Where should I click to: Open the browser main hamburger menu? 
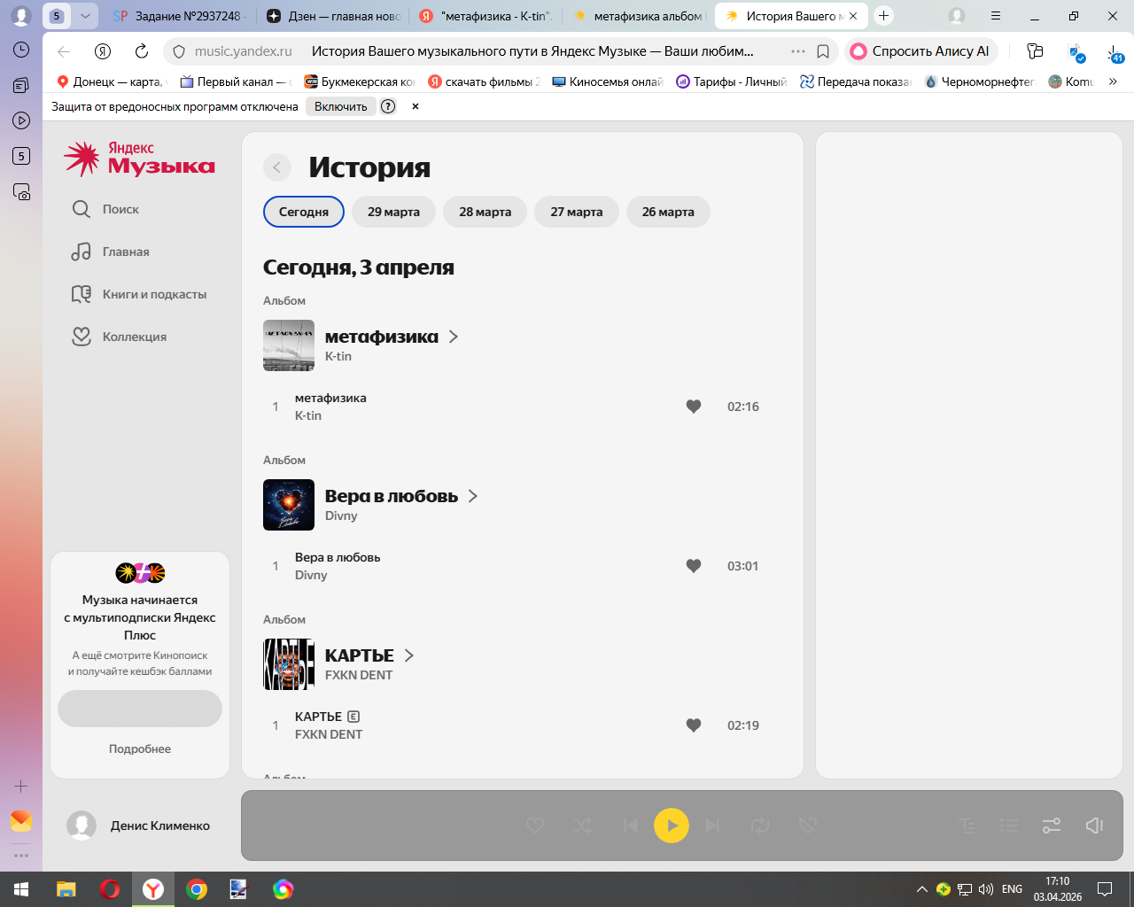996,16
